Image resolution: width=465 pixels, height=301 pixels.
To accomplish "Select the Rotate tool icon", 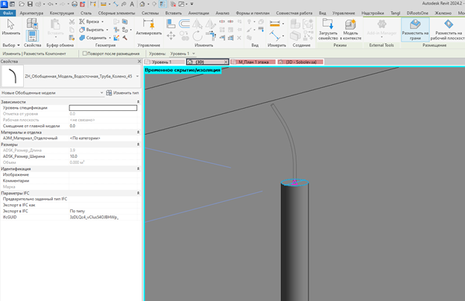I will 197,37.
